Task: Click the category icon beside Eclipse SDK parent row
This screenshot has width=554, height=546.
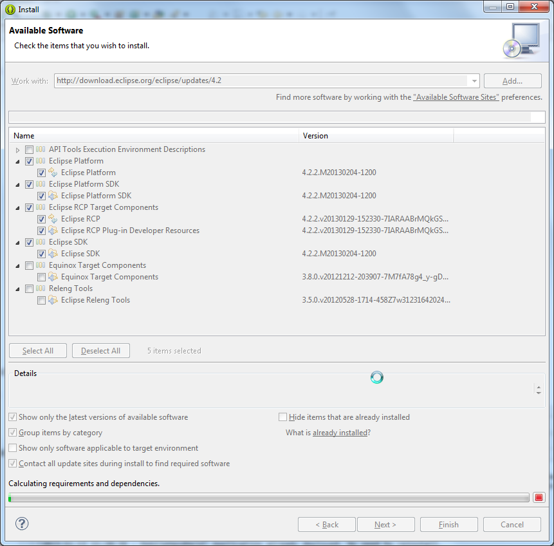Action: 41,242
